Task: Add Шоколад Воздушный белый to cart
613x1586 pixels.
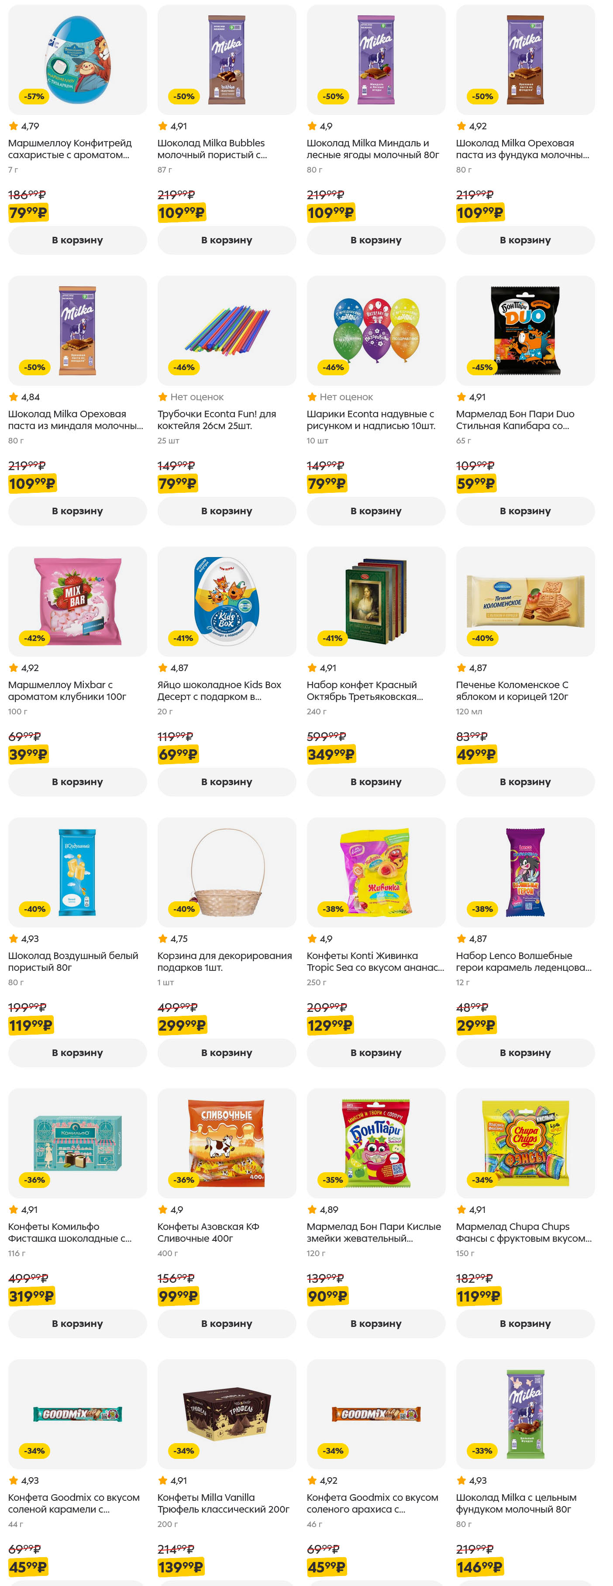Action: click(78, 1053)
